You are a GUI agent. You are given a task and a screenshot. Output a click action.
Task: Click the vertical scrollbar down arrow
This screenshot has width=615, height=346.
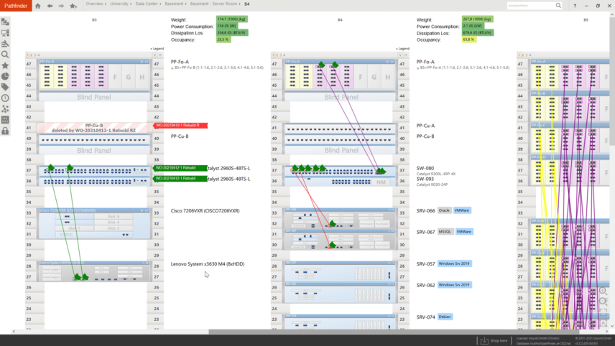tap(612, 326)
